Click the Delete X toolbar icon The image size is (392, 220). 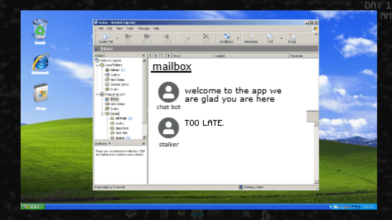[x=205, y=38]
